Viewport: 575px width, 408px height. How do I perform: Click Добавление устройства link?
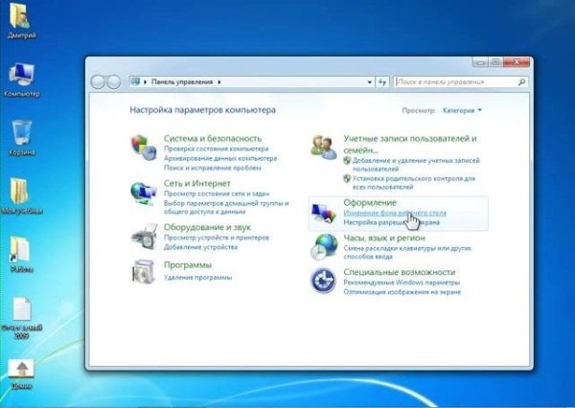click(200, 247)
